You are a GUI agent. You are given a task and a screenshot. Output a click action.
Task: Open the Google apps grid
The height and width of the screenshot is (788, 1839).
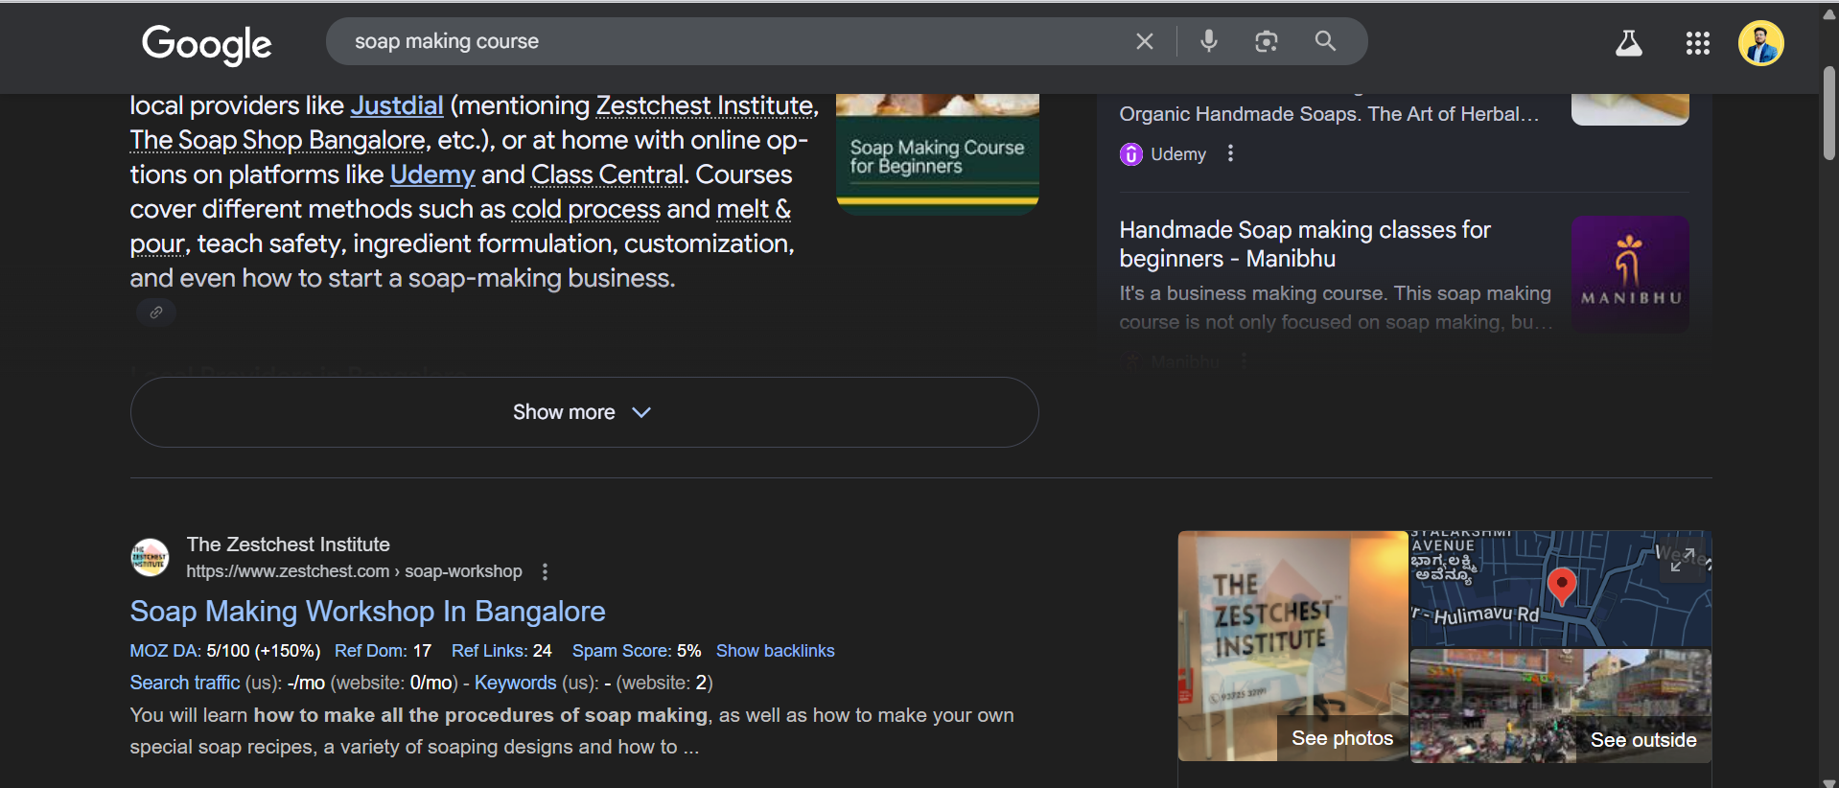[1697, 43]
